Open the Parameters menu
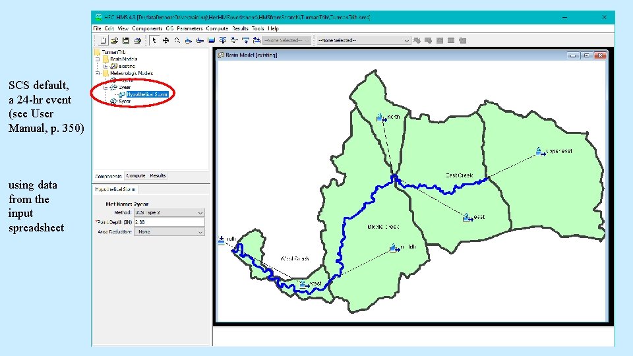The image size is (633, 356). 190,28
